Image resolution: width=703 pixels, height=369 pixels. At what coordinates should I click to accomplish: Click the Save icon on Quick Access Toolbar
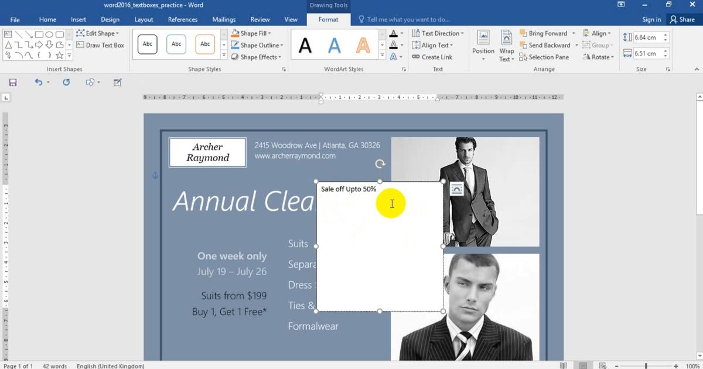pyautogui.click(x=12, y=82)
